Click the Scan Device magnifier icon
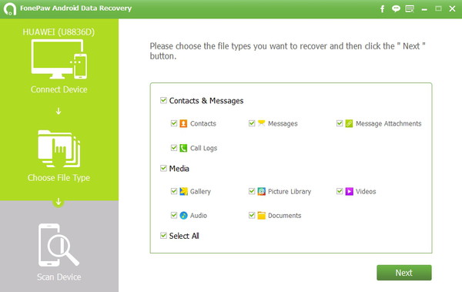The image size is (462, 292). [x=59, y=245]
